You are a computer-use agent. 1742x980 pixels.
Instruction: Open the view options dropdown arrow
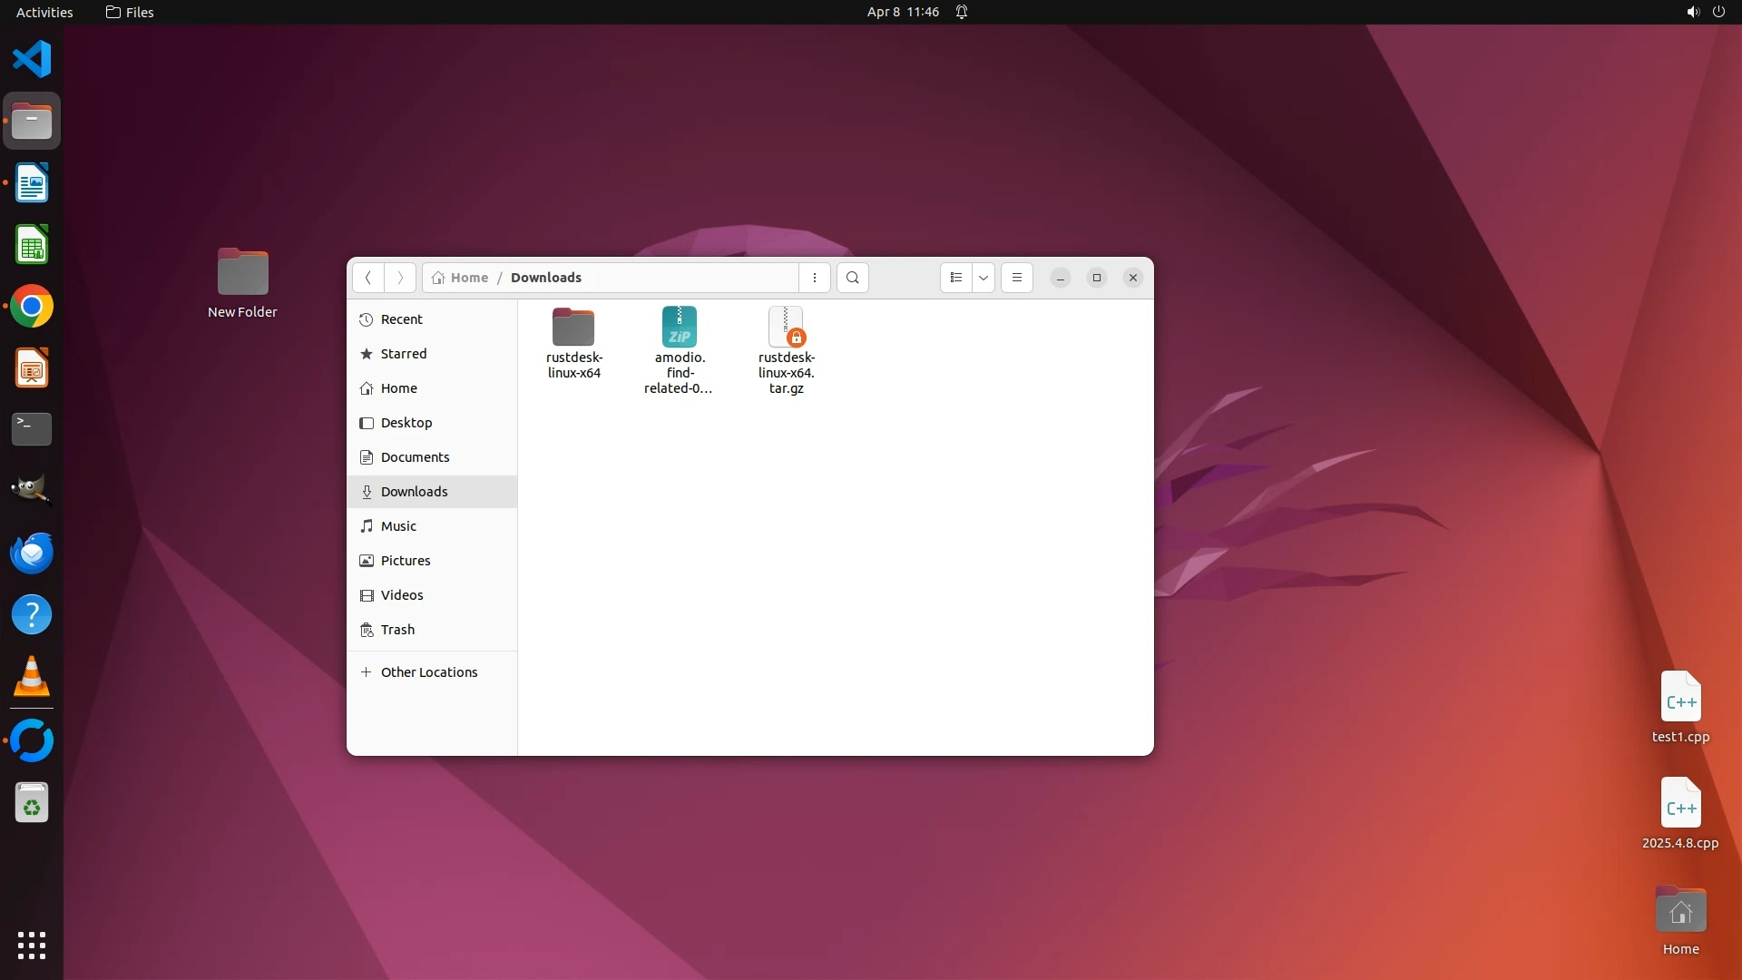click(984, 278)
